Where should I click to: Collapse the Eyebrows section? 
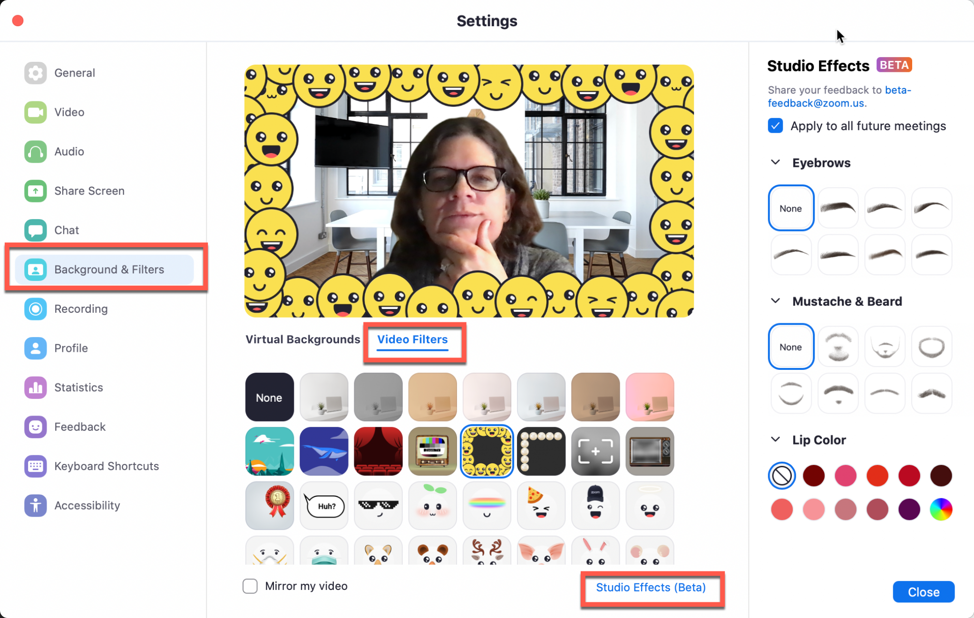pyautogui.click(x=775, y=163)
